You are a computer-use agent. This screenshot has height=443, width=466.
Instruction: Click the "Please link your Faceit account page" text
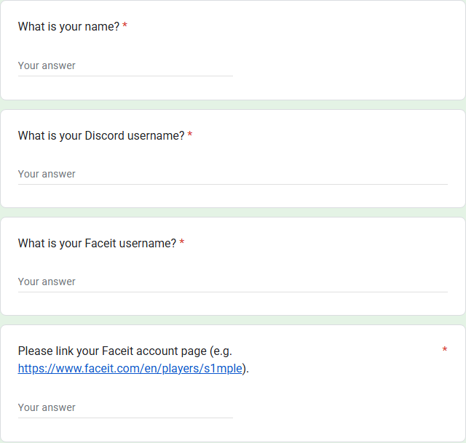[125, 351]
